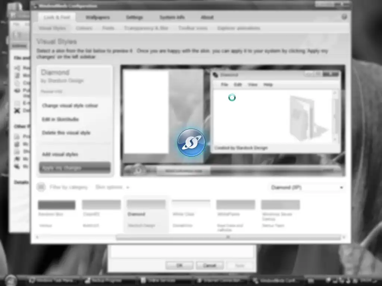
Task: Open the Toolbar icons sub-tab
Action: [193, 28]
